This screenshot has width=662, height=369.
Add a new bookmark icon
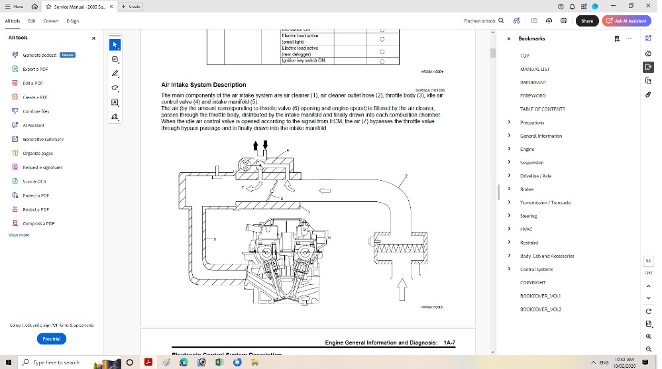tap(616, 38)
